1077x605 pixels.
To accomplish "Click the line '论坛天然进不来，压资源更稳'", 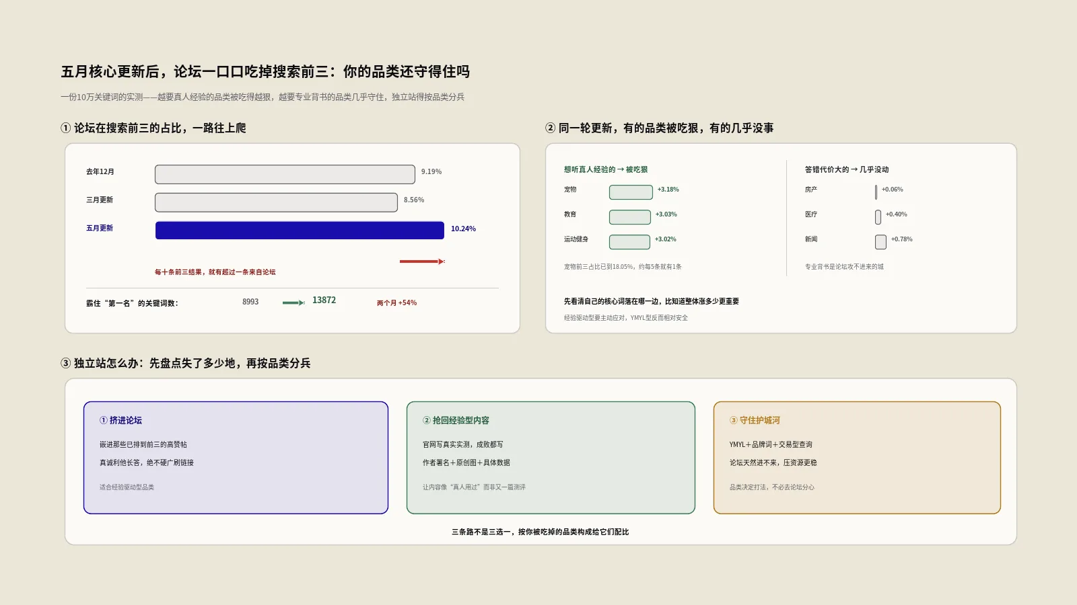I will coord(773,462).
